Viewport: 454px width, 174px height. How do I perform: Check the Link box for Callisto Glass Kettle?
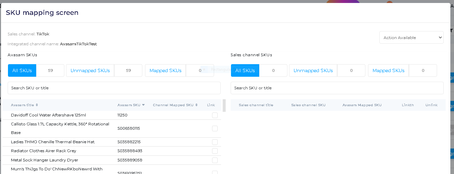pos(215,128)
